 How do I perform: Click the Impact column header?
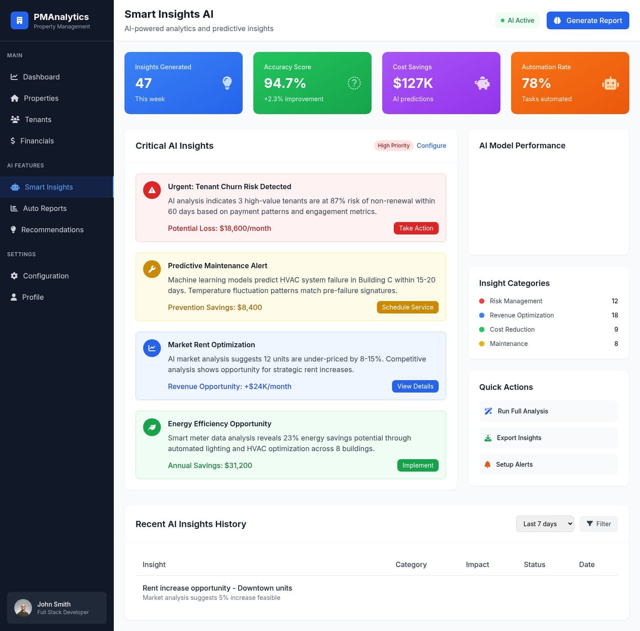(477, 564)
